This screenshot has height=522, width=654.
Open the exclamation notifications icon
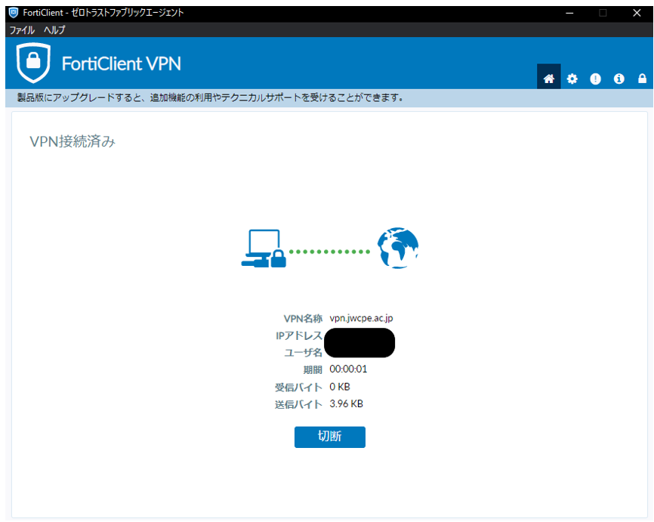pos(595,79)
